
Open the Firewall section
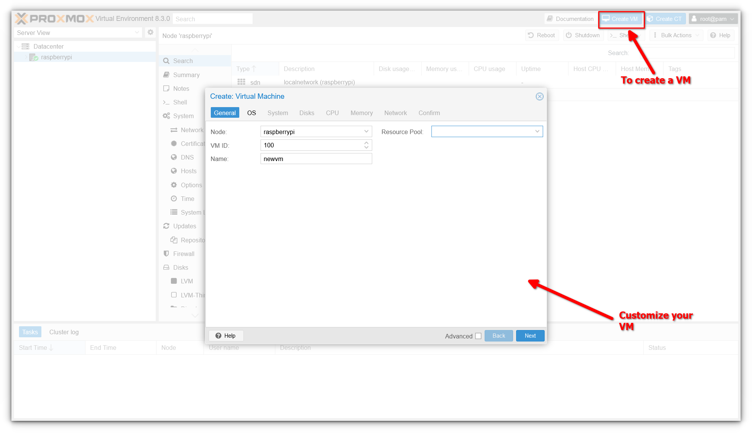click(x=183, y=253)
